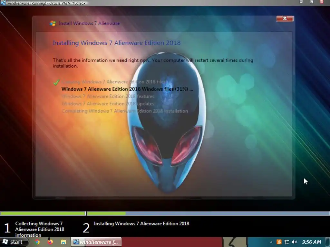Click 'Completing Windows 7 Alienware Edition 2018 installation' text
The width and height of the screenshot is (330, 247).
125,111
